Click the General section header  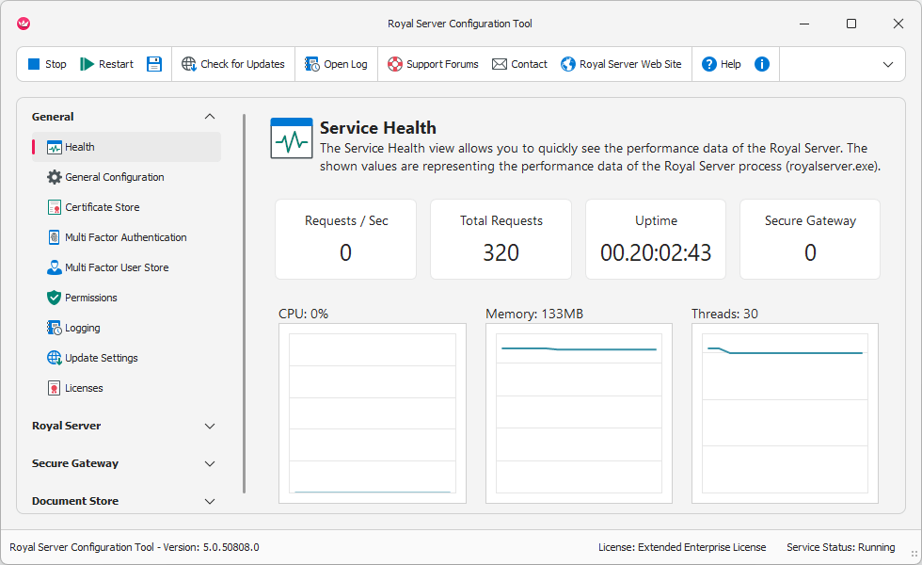click(124, 117)
